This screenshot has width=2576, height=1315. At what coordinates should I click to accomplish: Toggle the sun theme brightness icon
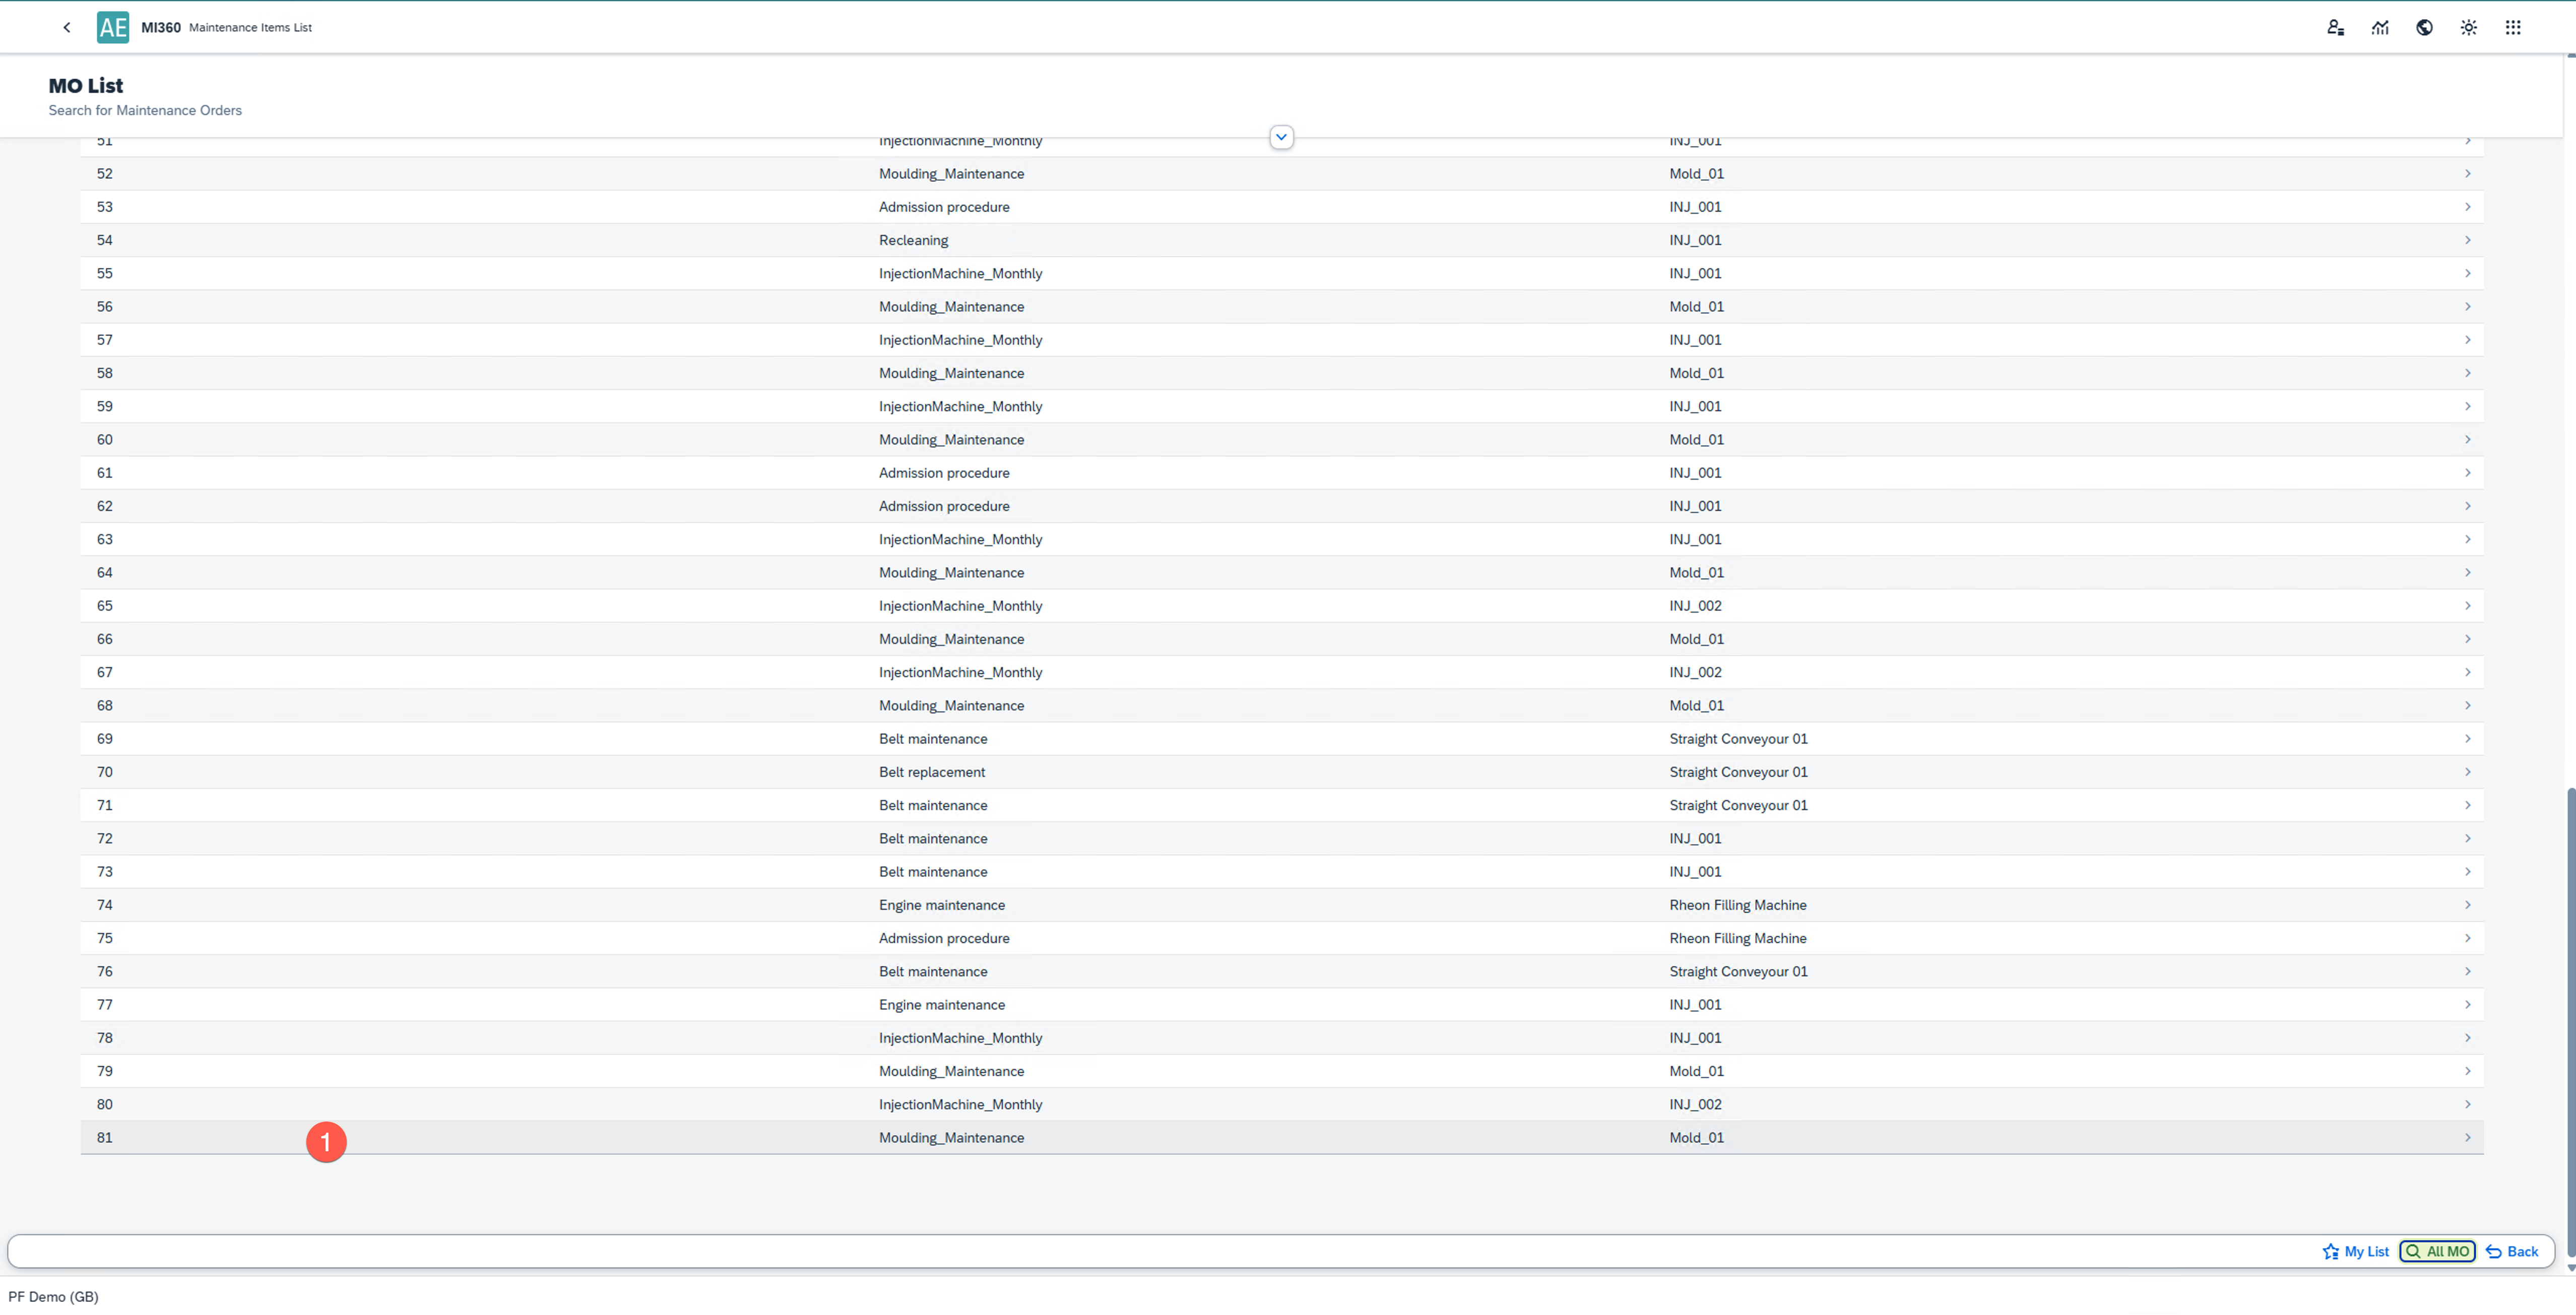tap(2468, 28)
